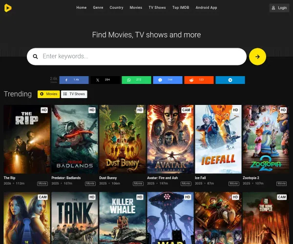Click the Login button
Screen dimensions: 293x244
(279, 8)
